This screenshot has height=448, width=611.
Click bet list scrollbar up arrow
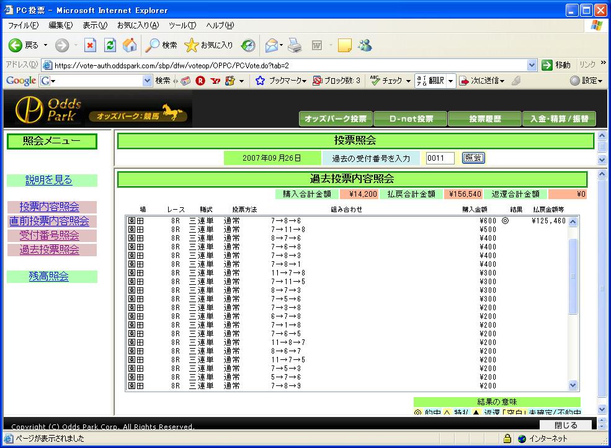[x=573, y=222]
